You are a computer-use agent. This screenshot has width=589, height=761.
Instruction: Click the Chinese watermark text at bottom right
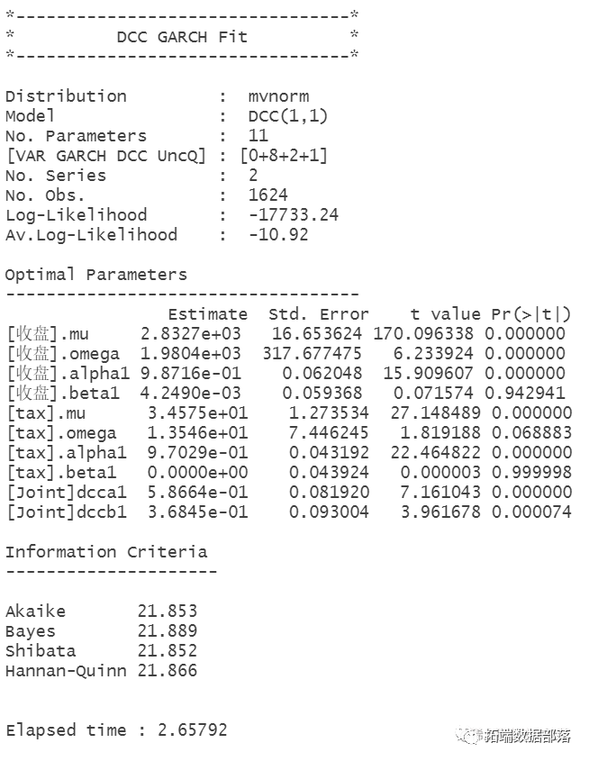coord(528,736)
